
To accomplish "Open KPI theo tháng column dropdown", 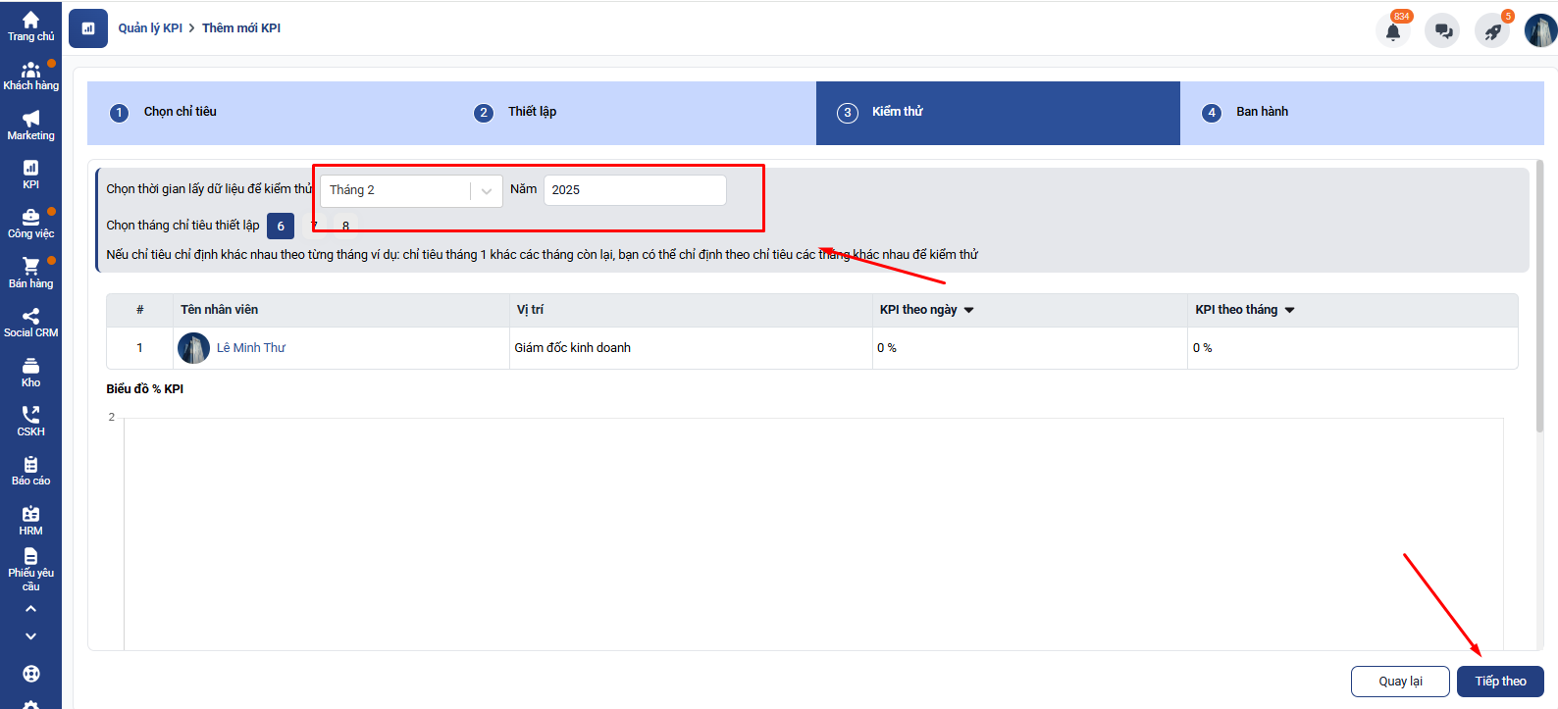I will (1289, 310).
